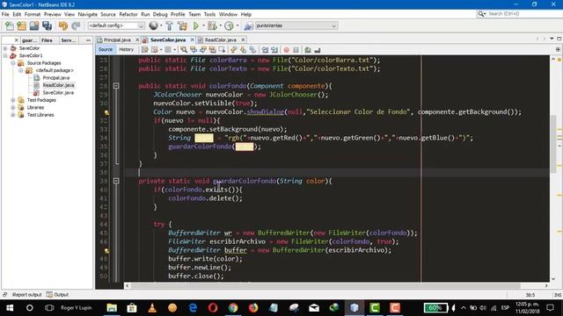This screenshot has height=316, width=563.
Task: Click the New Project toolbar icon
Action: (21, 25)
